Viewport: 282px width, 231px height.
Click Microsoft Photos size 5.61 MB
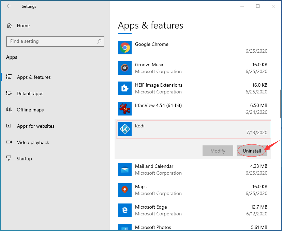pos(259,227)
